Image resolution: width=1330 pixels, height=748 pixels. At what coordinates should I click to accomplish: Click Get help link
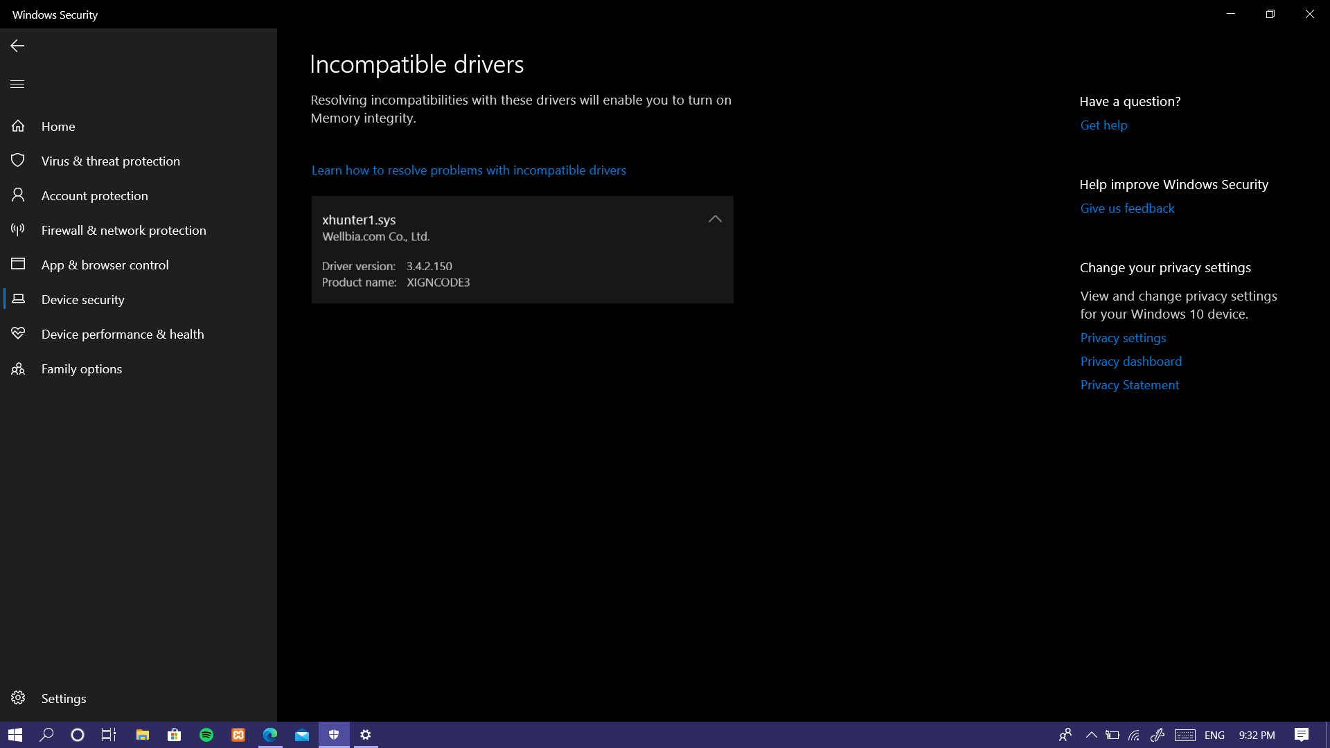(1103, 125)
